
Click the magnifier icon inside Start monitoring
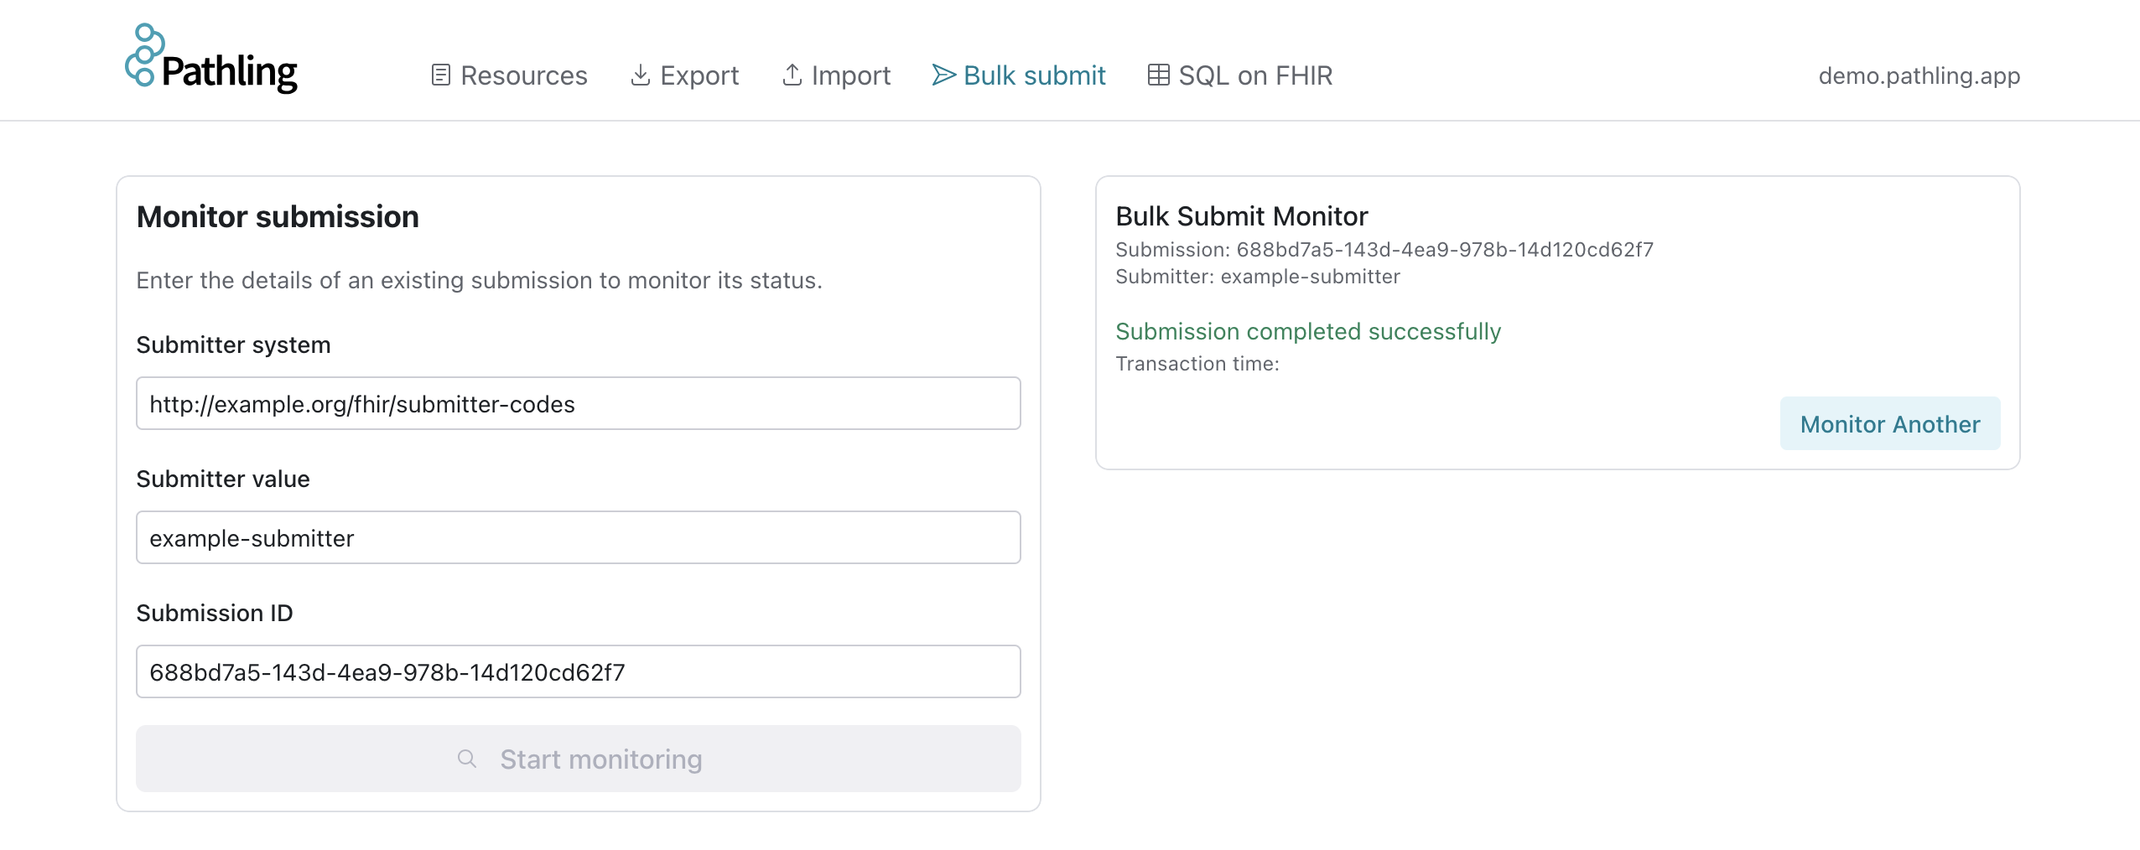[x=466, y=758]
